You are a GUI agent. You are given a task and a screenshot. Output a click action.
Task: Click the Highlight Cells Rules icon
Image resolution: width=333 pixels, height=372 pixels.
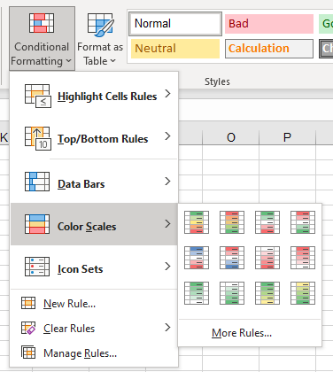pos(38,96)
